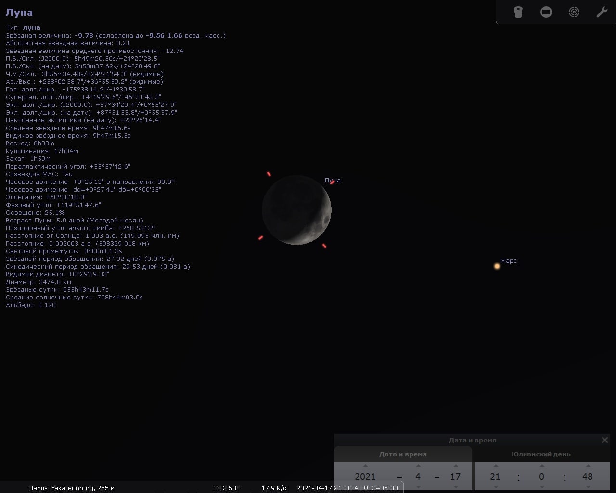This screenshot has height=493, width=616.
Task: Click the Закат: 1h59m line
Action: tap(28, 158)
